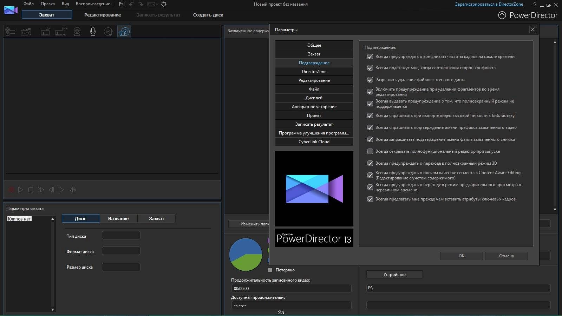
Task: Open the Дисплей settings category
Action: coord(314,98)
